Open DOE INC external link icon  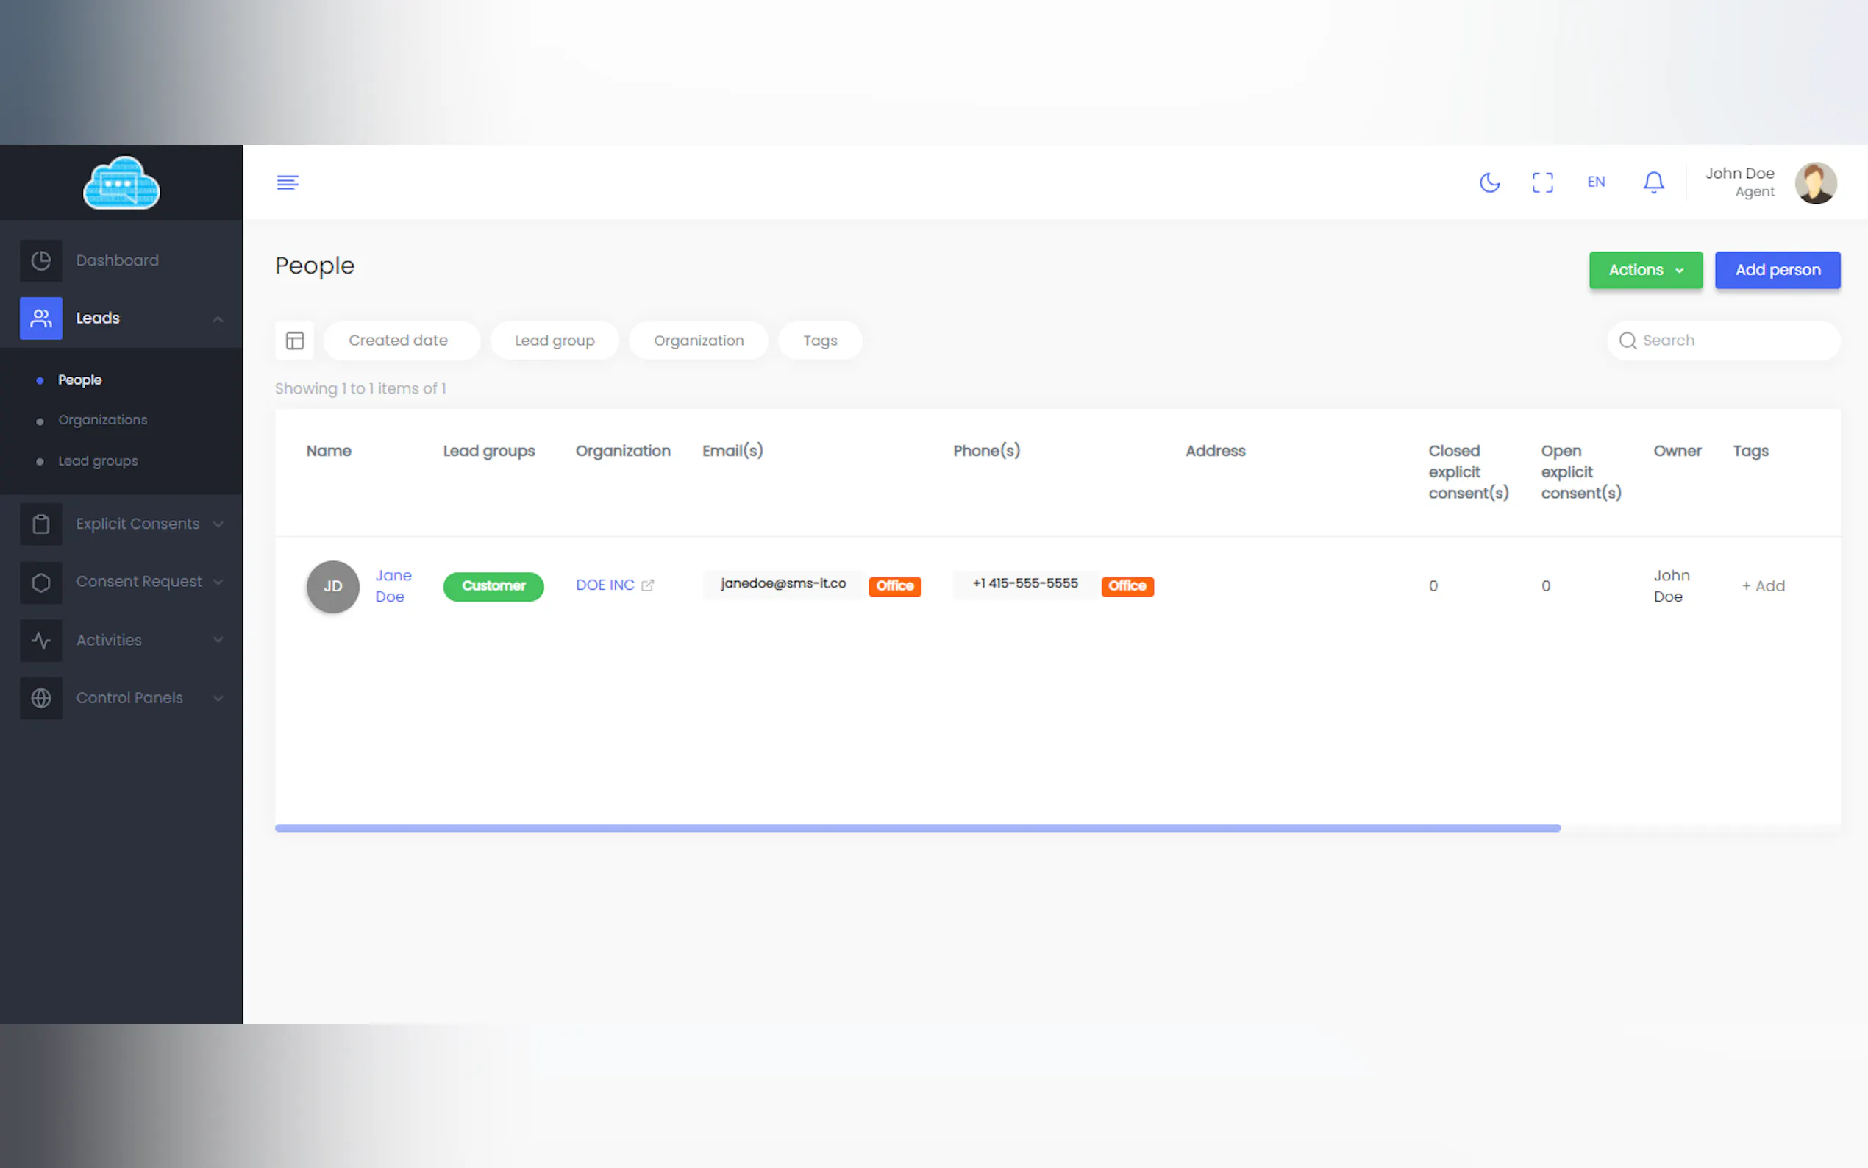(647, 585)
